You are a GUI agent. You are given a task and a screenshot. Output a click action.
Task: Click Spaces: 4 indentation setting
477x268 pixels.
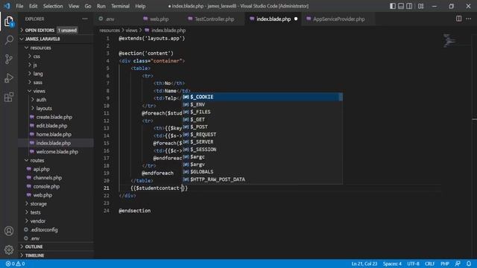[392, 264]
